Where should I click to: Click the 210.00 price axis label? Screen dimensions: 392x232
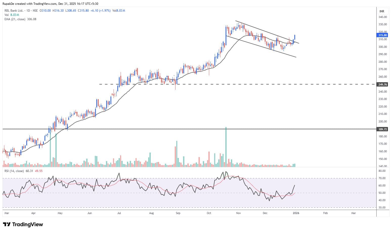(383, 114)
